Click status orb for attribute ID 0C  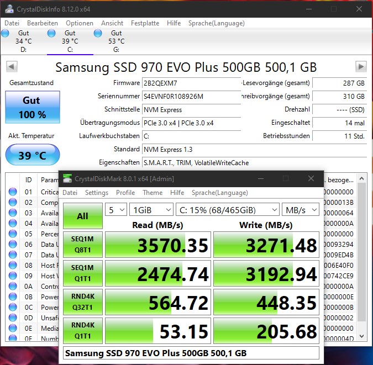(x=13, y=307)
